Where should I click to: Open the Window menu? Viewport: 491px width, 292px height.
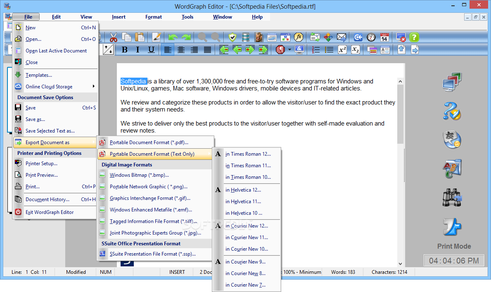tap(222, 17)
